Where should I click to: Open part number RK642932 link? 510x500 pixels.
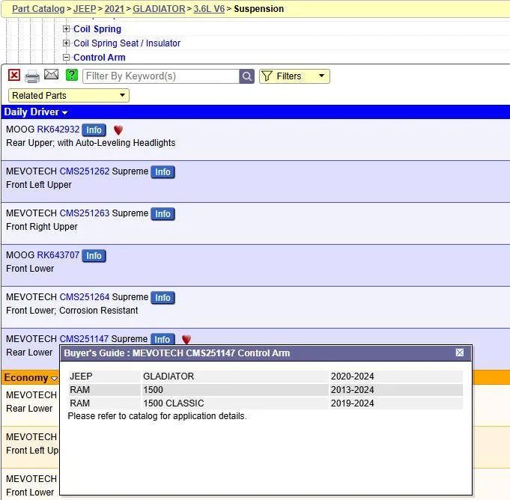[x=58, y=129]
